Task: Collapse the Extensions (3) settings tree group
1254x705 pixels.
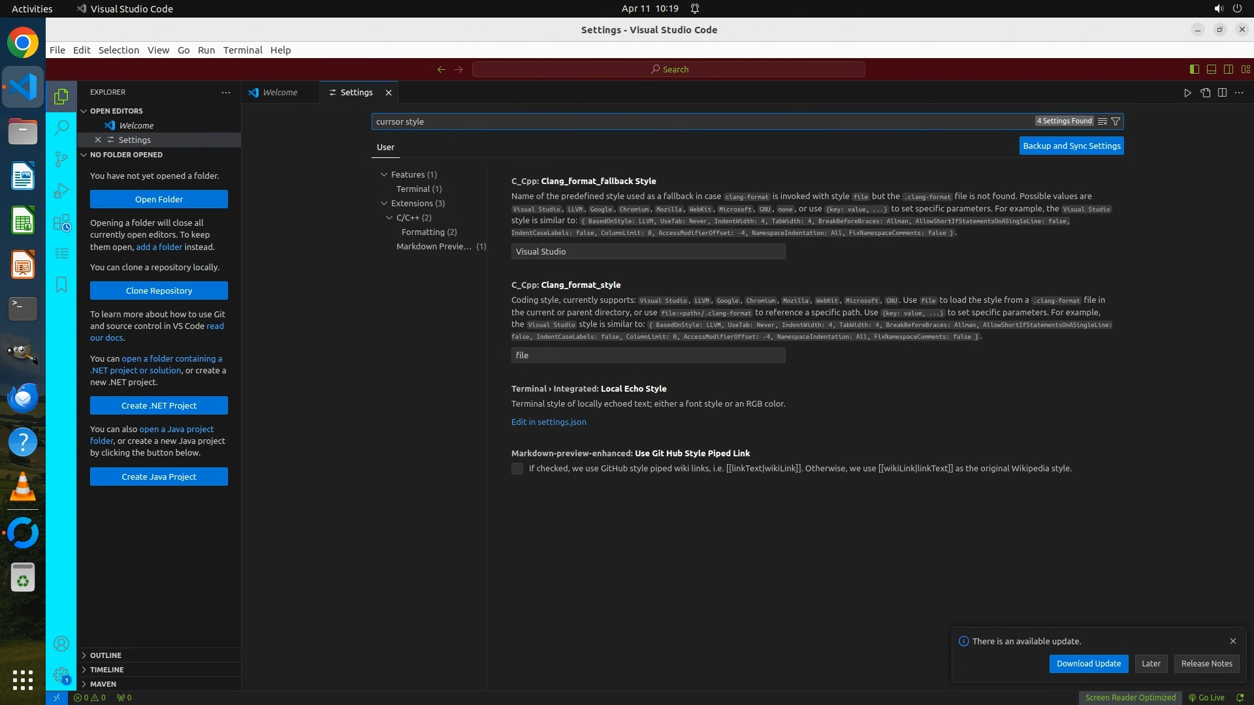Action: [384, 203]
